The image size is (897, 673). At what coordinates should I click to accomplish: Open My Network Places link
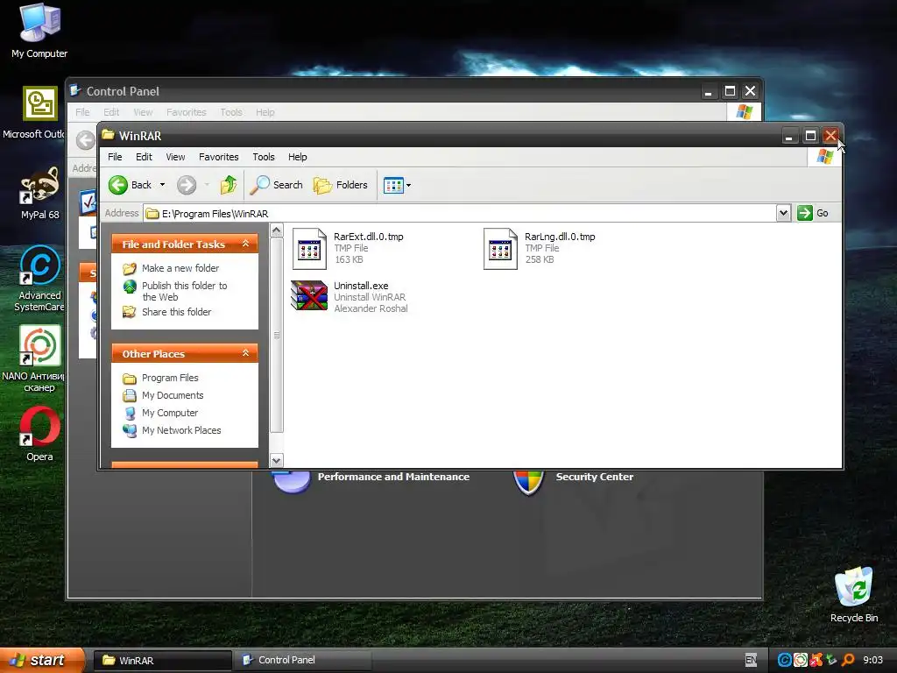tap(181, 430)
